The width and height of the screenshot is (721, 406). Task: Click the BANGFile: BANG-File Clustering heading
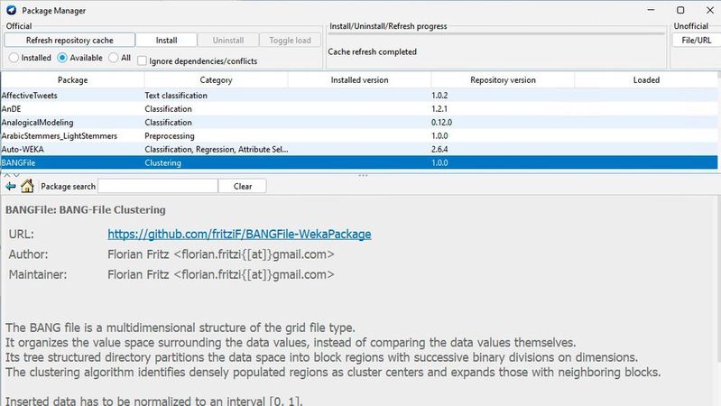point(86,209)
